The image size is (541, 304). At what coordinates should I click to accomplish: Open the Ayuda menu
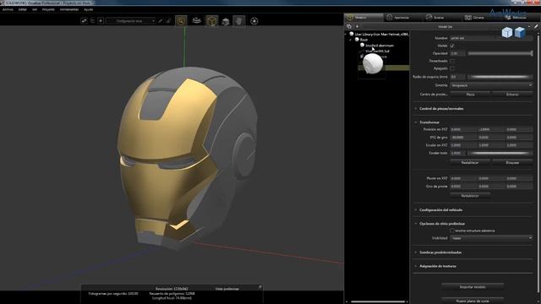(88, 9)
